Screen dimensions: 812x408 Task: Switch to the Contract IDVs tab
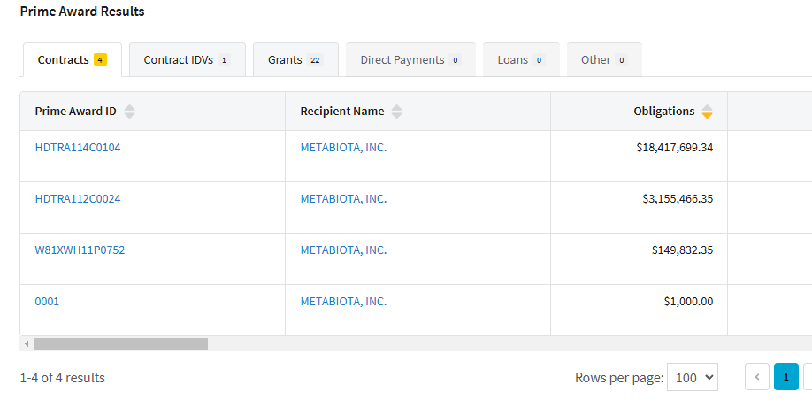[187, 60]
